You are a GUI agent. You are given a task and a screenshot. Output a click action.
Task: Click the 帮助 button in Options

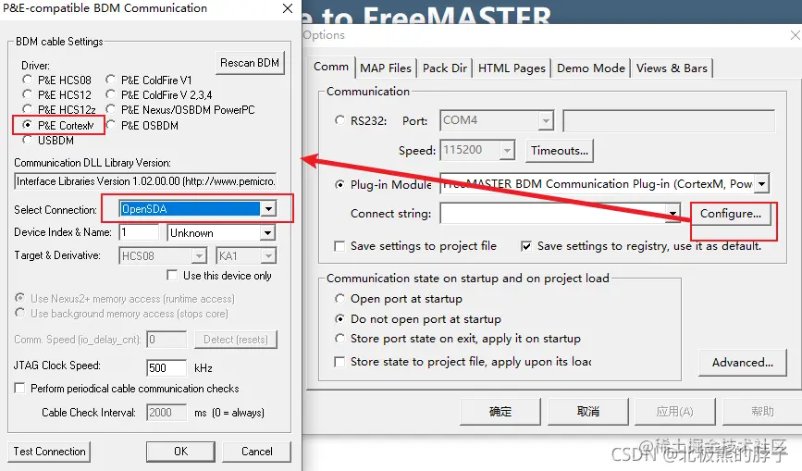point(762,412)
